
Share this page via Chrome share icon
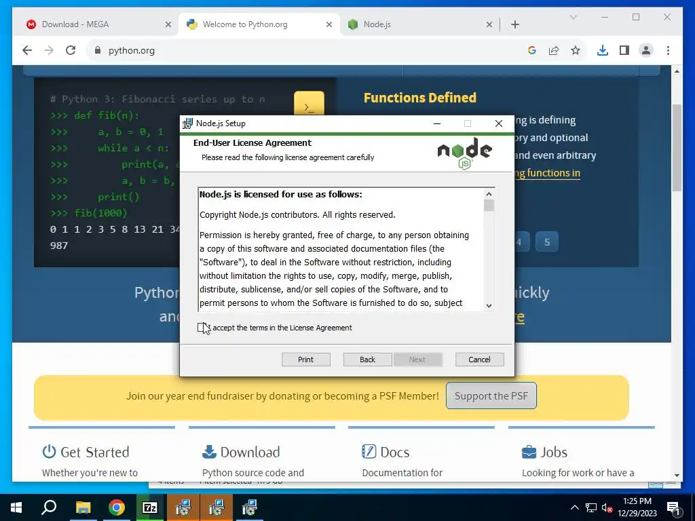pyautogui.click(x=554, y=50)
